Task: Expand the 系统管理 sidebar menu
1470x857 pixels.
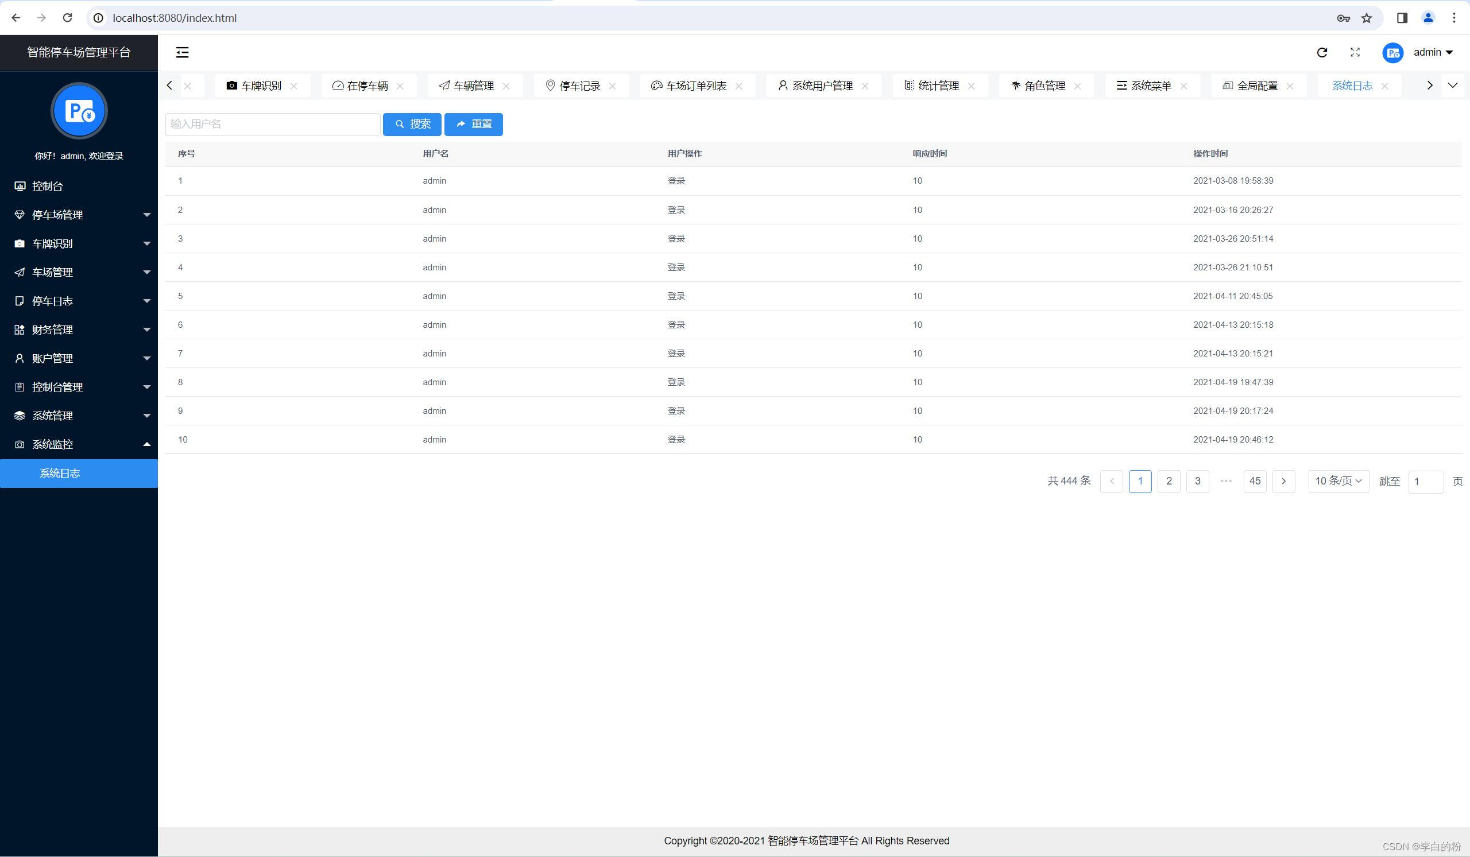Action: (x=79, y=416)
